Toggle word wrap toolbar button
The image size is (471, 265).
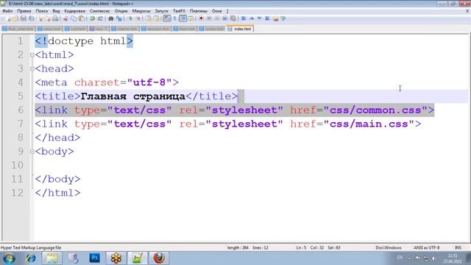coord(167,18)
